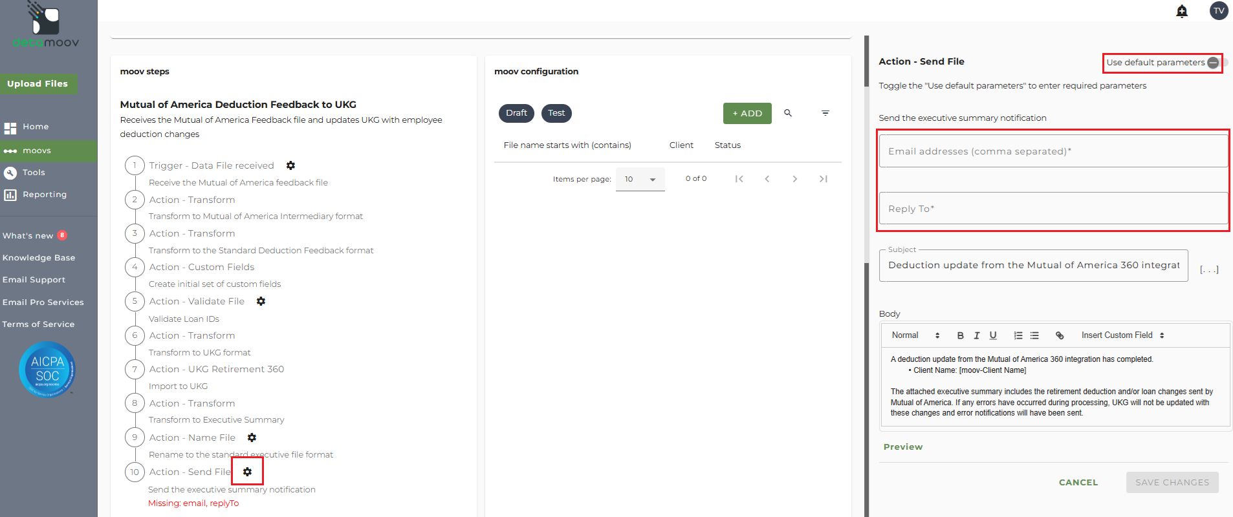Screen dimensions: 1233x517
Task: Open moovs in sidebar
Action: click(x=49, y=151)
